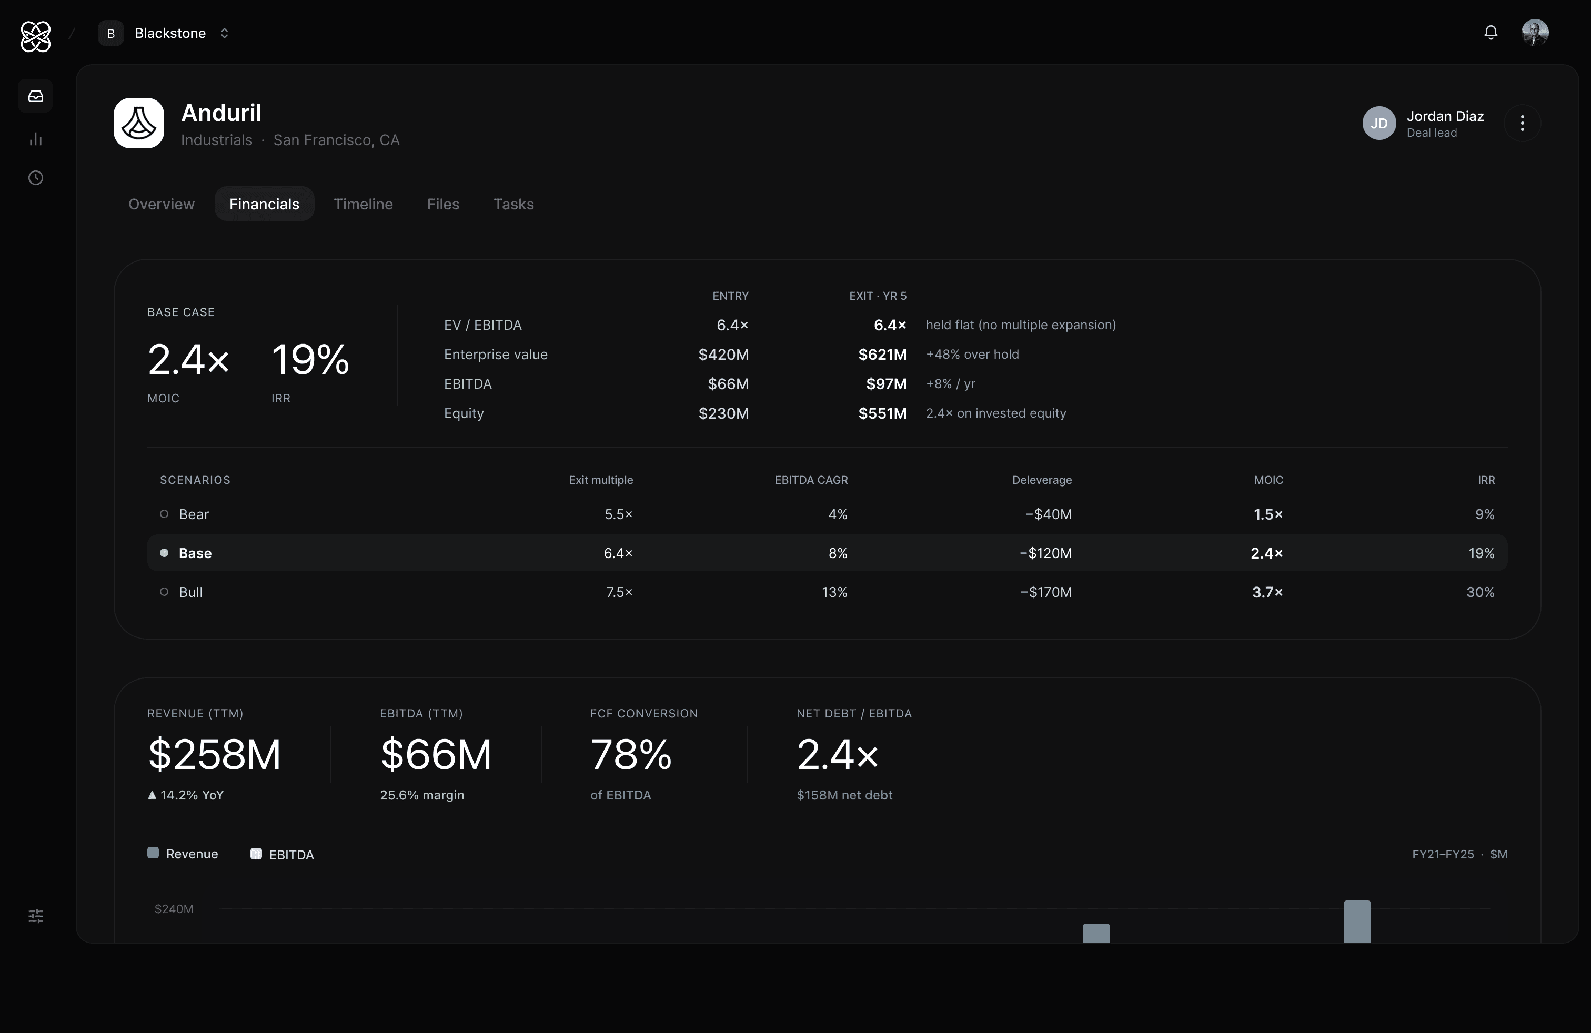The width and height of the screenshot is (1591, 1033).
Task: Click the '+48% over hold' note
Action: pyautogui.click(x=972, y=354)
